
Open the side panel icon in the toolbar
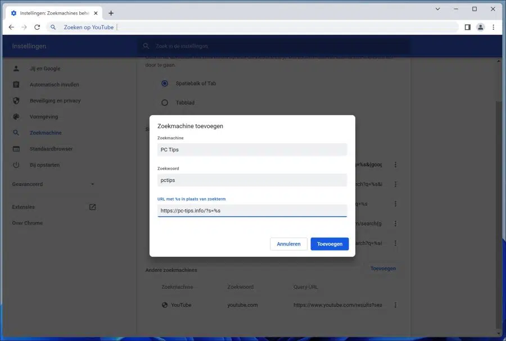(x=467, y=27)
